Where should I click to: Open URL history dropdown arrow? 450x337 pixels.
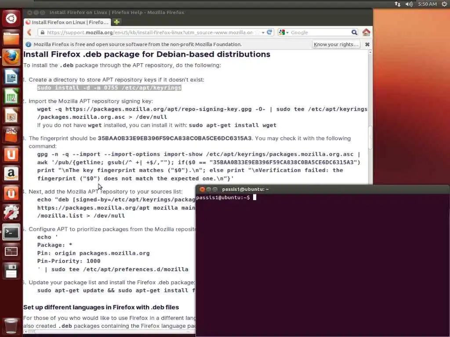tap(263, 32)
